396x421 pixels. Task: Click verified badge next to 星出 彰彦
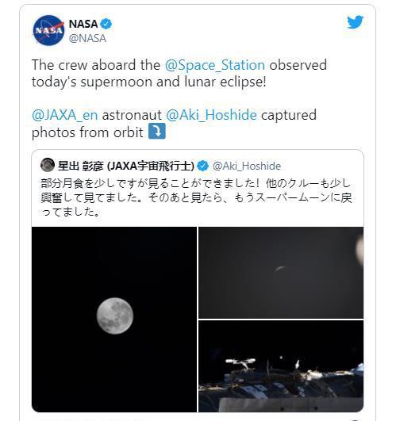[x=203, y=166]
